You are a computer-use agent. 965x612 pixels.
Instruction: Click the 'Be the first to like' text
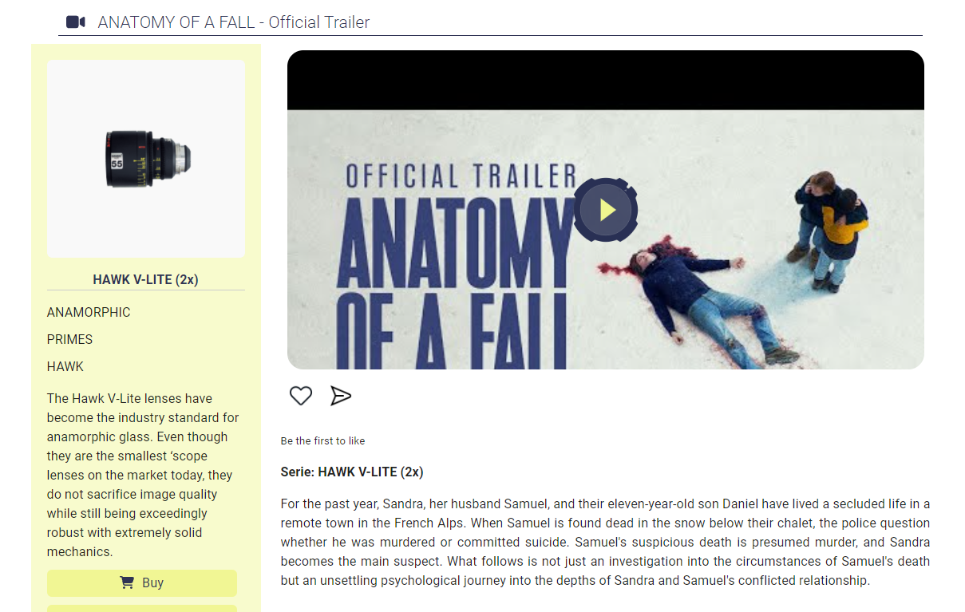click(322, 440)
